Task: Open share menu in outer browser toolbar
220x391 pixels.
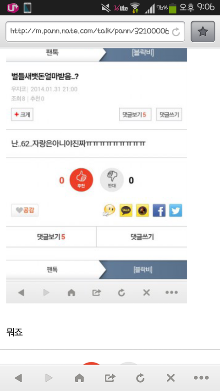Action: click(110, 378)
